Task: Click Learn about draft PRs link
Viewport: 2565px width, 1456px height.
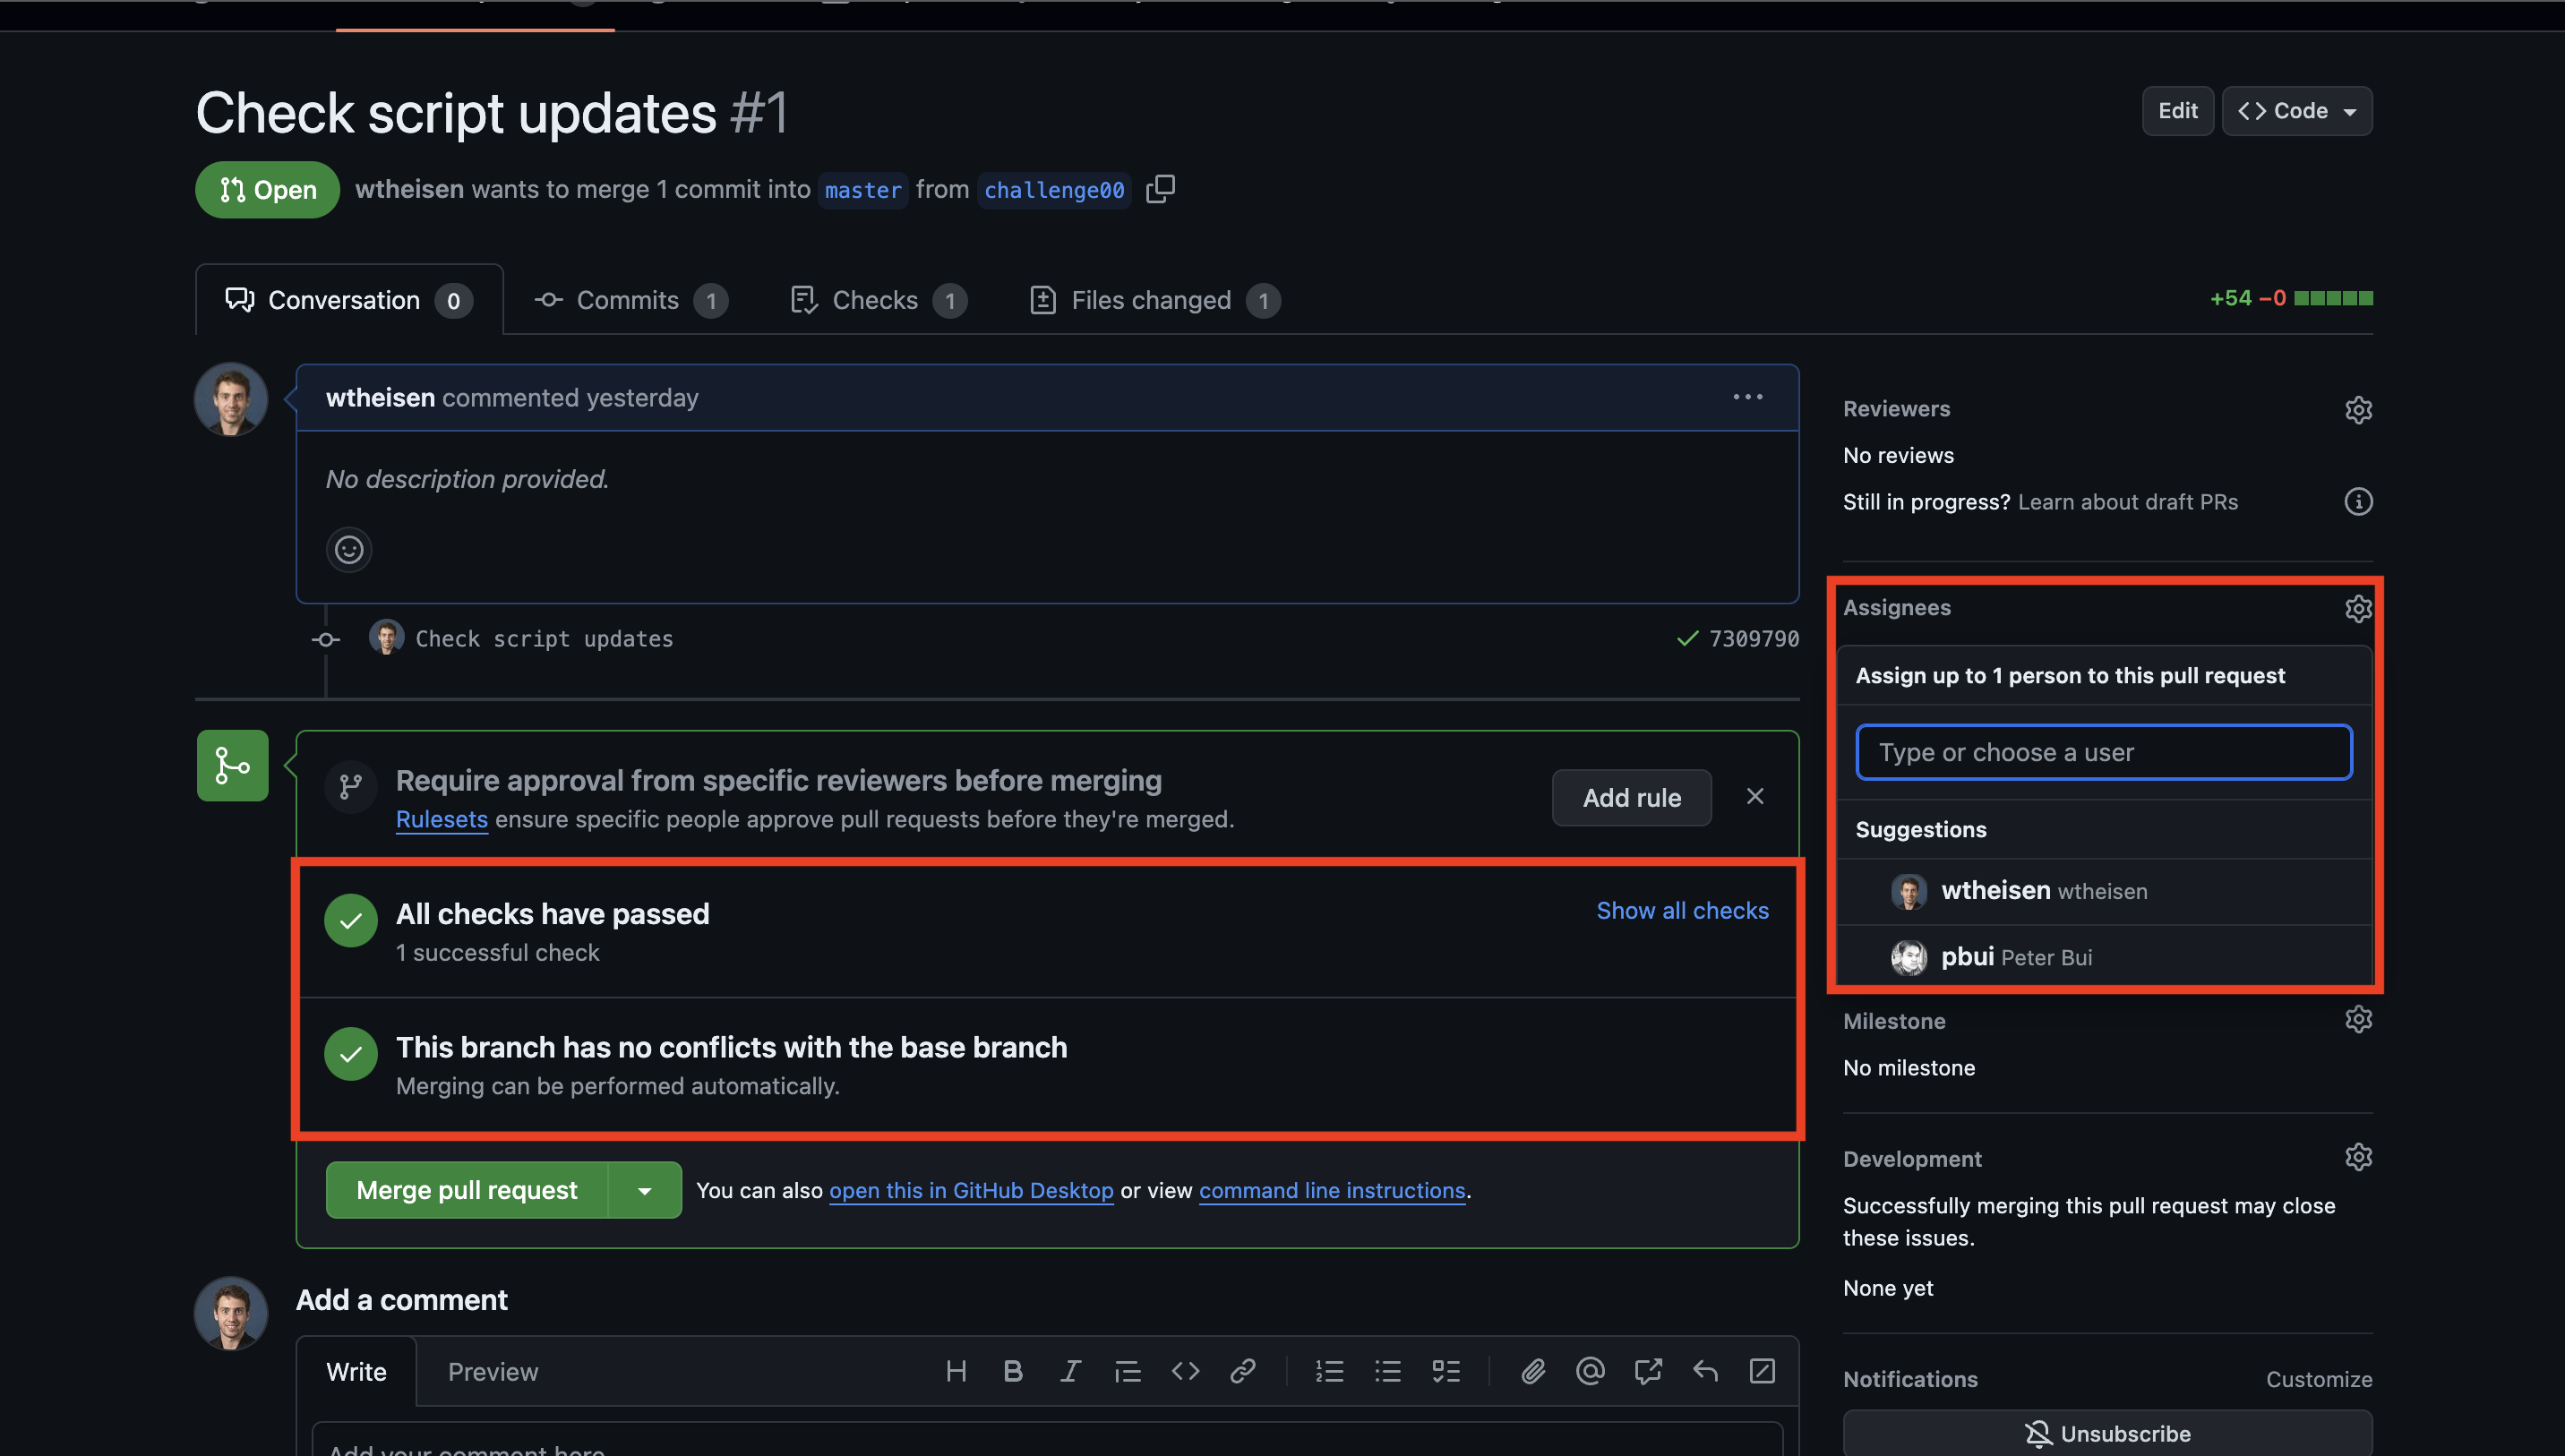Action: [x=2128, y=501]
